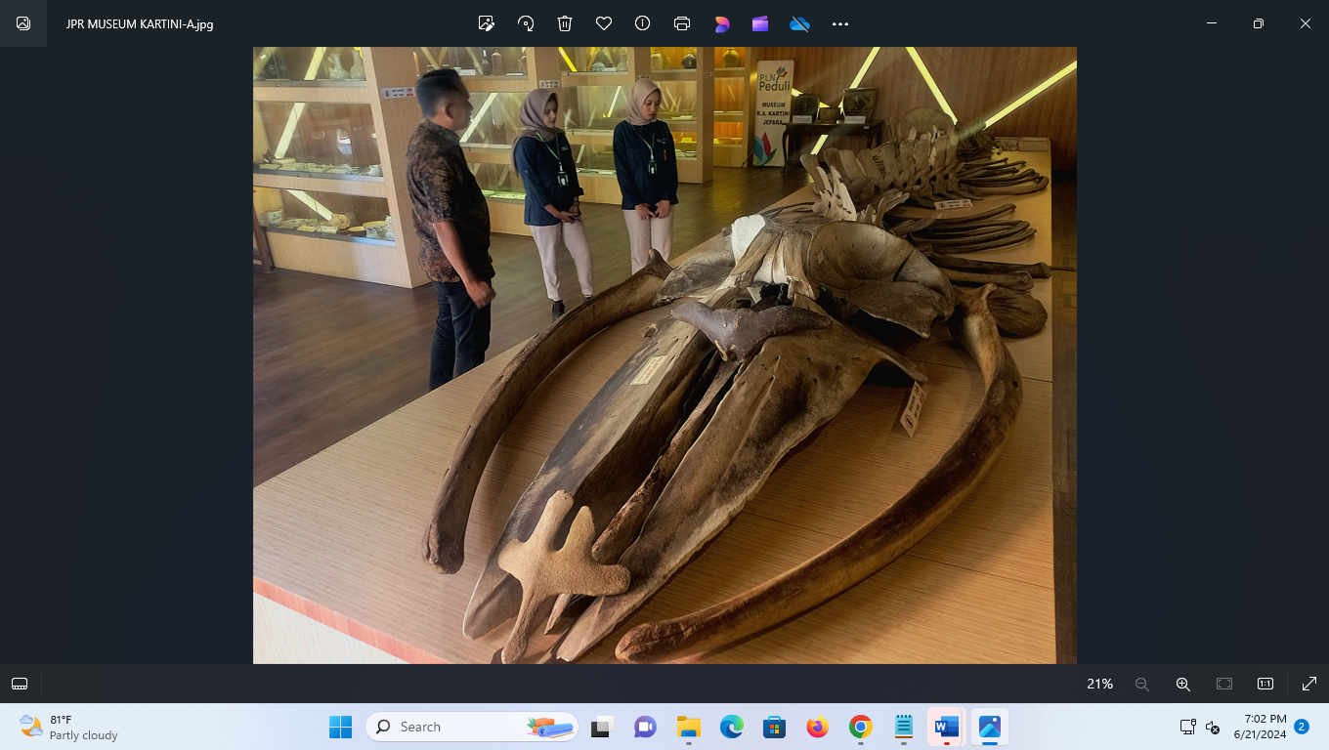Screen dimensions: 1329x750
Task: View photo at actual size 1:1
Action: [x=1265, y=684]
